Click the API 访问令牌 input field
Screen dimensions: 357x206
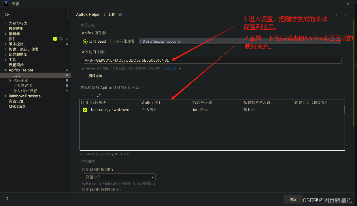pyautogui.click(x=212, y=60)
